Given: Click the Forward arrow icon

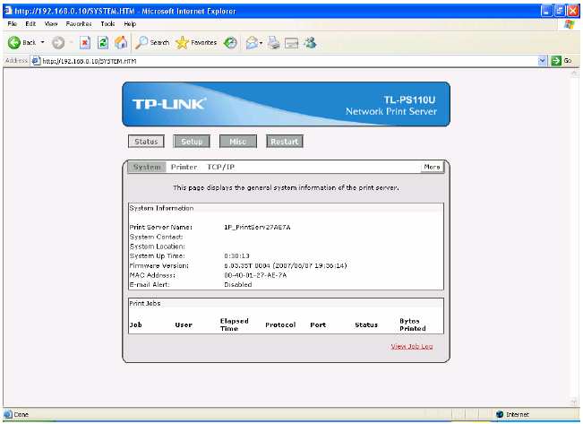Looking at the screenshot, I should [x=58, y=43].
